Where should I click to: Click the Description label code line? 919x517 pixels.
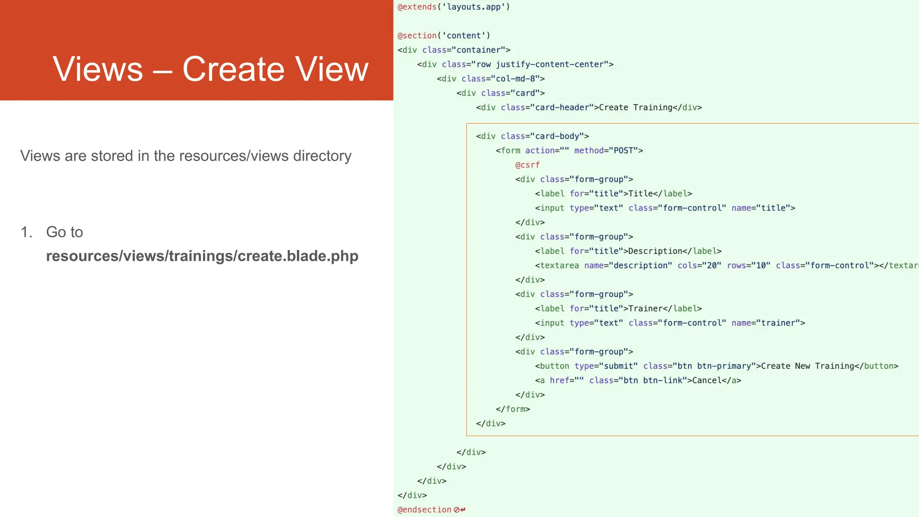628,251
